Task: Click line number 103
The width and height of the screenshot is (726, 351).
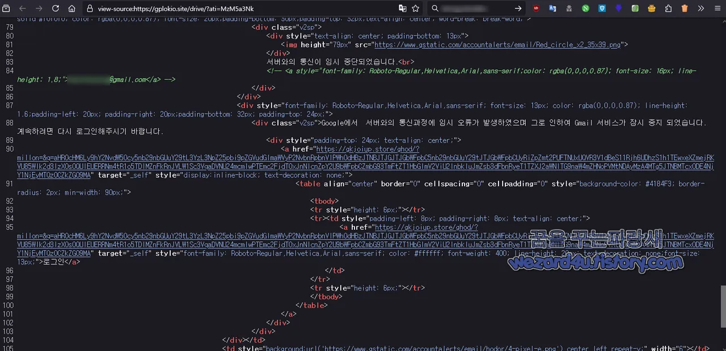Action: coord(9,331)
